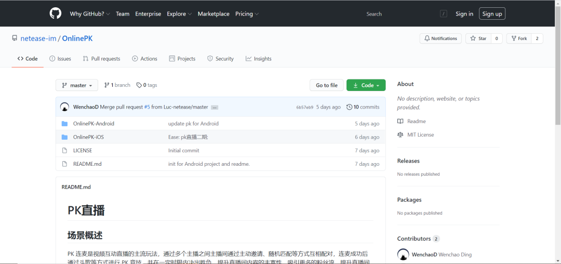
Task: Click the repository book icon beside netease-im
Action: (15, 38)
